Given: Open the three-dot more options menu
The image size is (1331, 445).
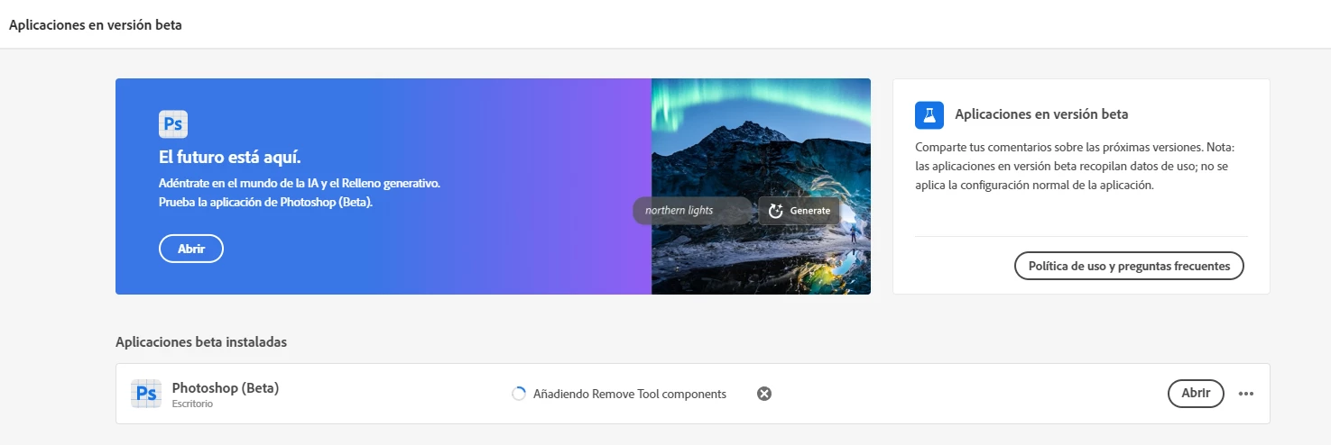Looking at the screenshot, I should pos(1246,394).
